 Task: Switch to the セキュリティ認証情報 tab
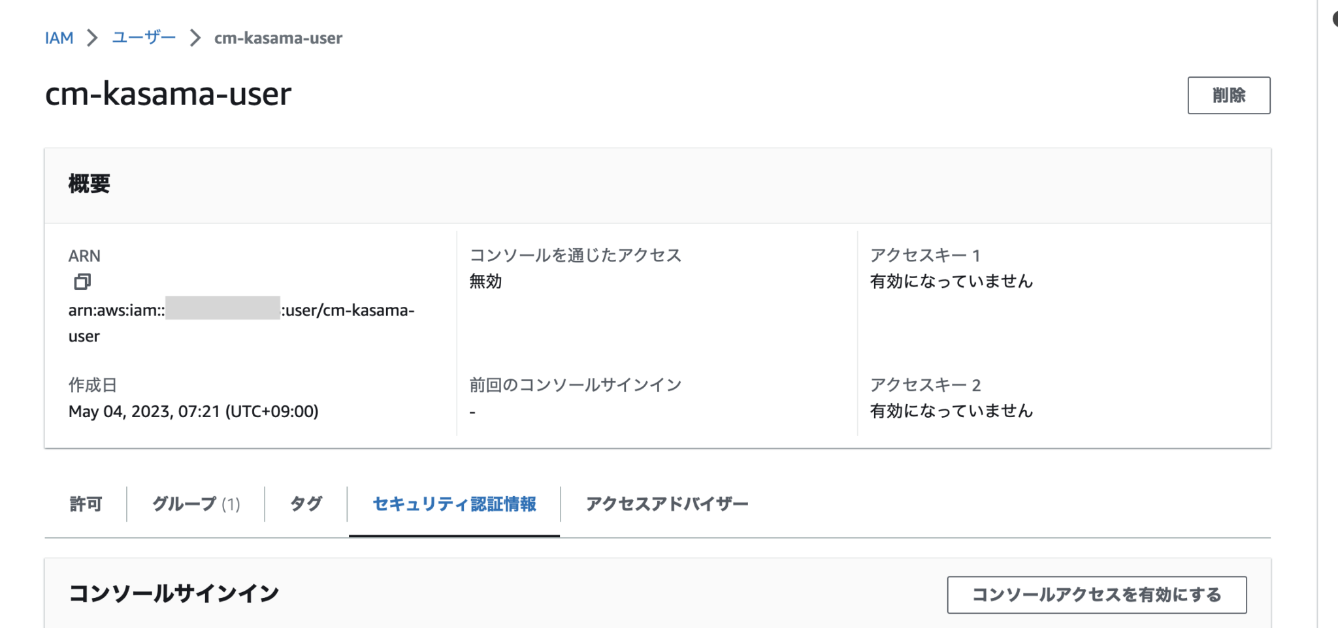click(x=455, y=503)
